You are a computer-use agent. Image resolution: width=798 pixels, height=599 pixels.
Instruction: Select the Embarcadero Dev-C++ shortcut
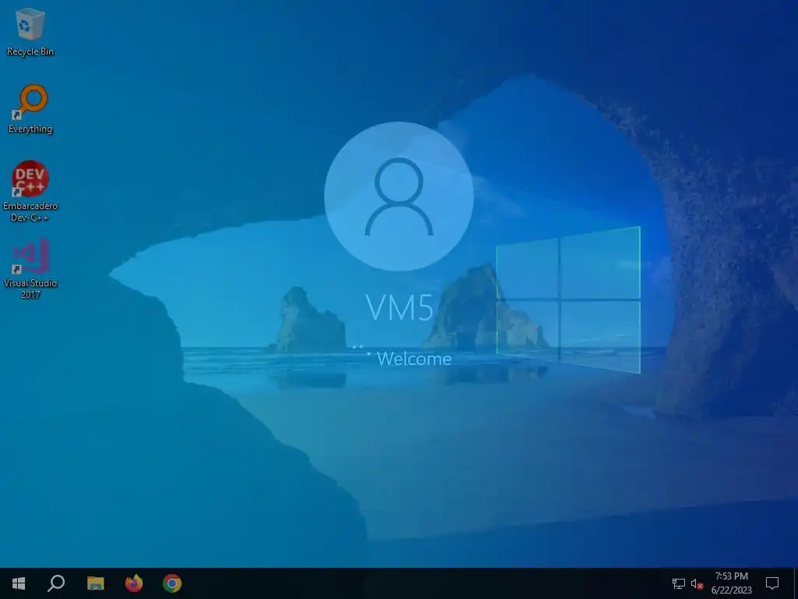coord(30,191)
